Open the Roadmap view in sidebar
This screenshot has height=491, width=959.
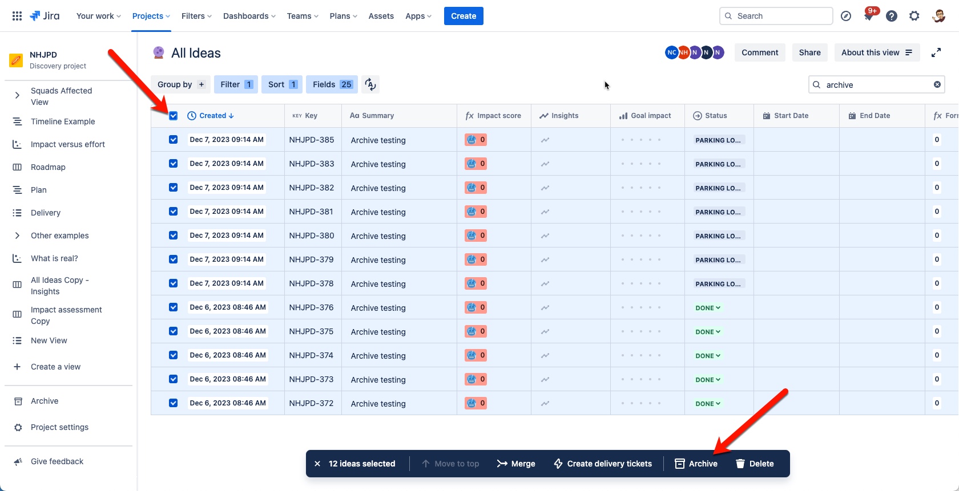(48, 167)
